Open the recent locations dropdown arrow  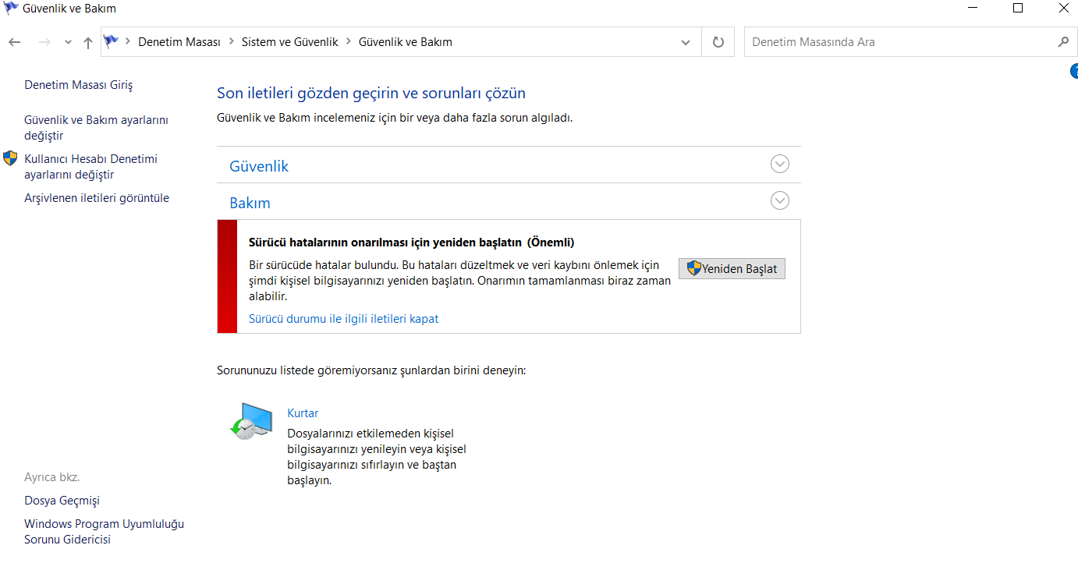pyautogui.click(x=68, y=42)
